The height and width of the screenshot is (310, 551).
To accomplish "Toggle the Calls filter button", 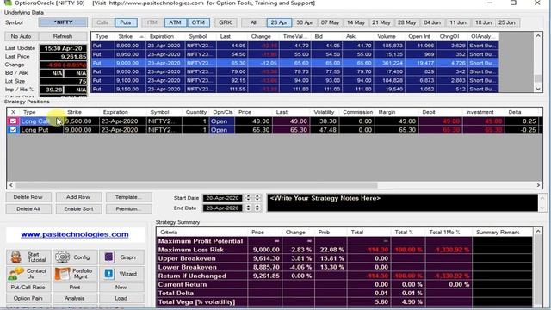I will tap(102, 22).
